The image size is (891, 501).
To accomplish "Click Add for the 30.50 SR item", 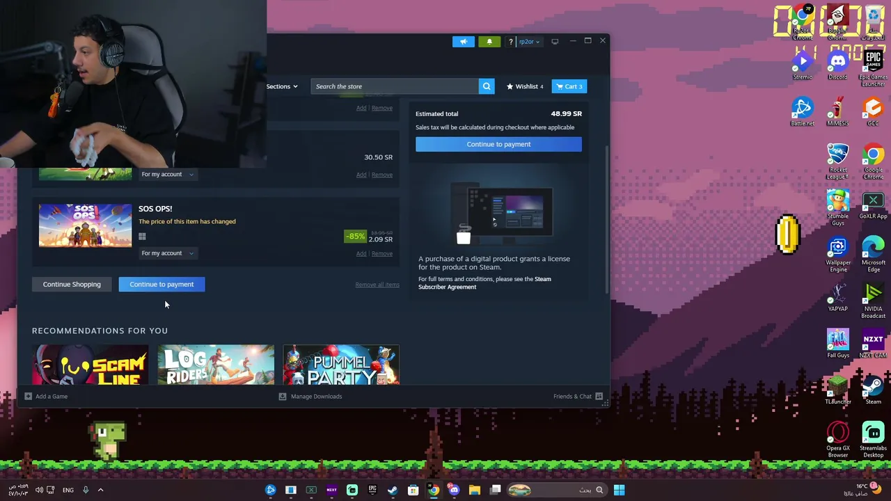I will click(361, 175).
